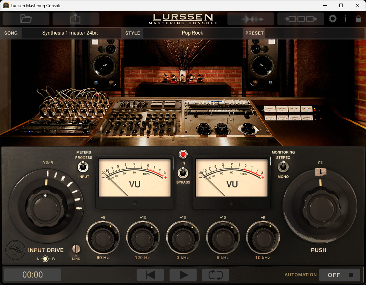Image resolution: width=366 pixels, height=285 pixels.
Task: Click the 3 kHz EQ knob
Action: click(183, 238)
